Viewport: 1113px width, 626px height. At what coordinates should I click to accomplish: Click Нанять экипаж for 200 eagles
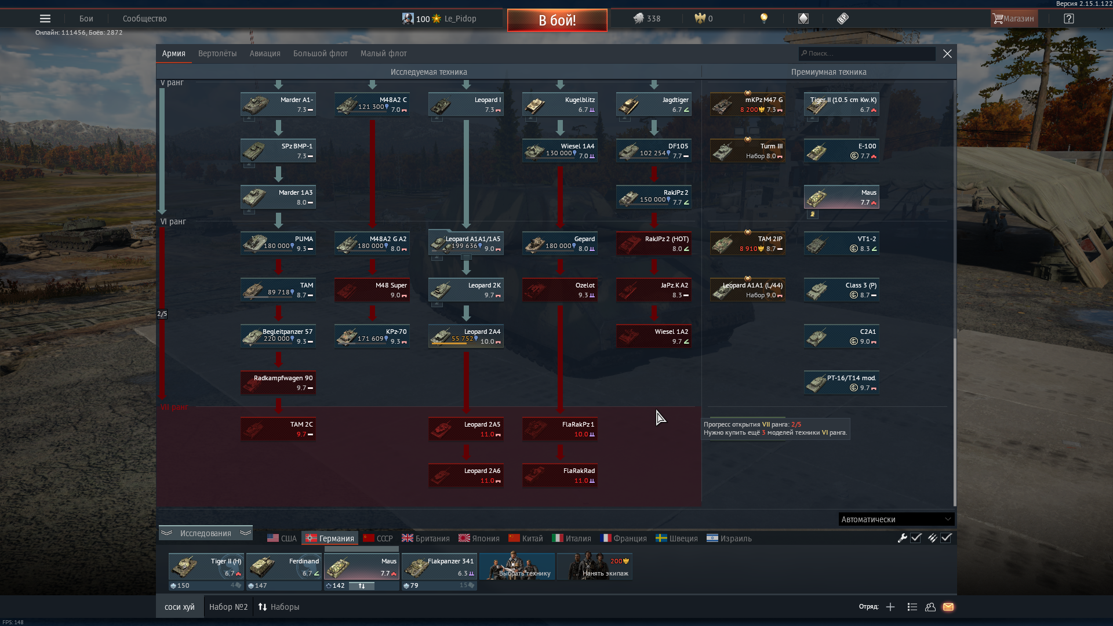[595, 566]
